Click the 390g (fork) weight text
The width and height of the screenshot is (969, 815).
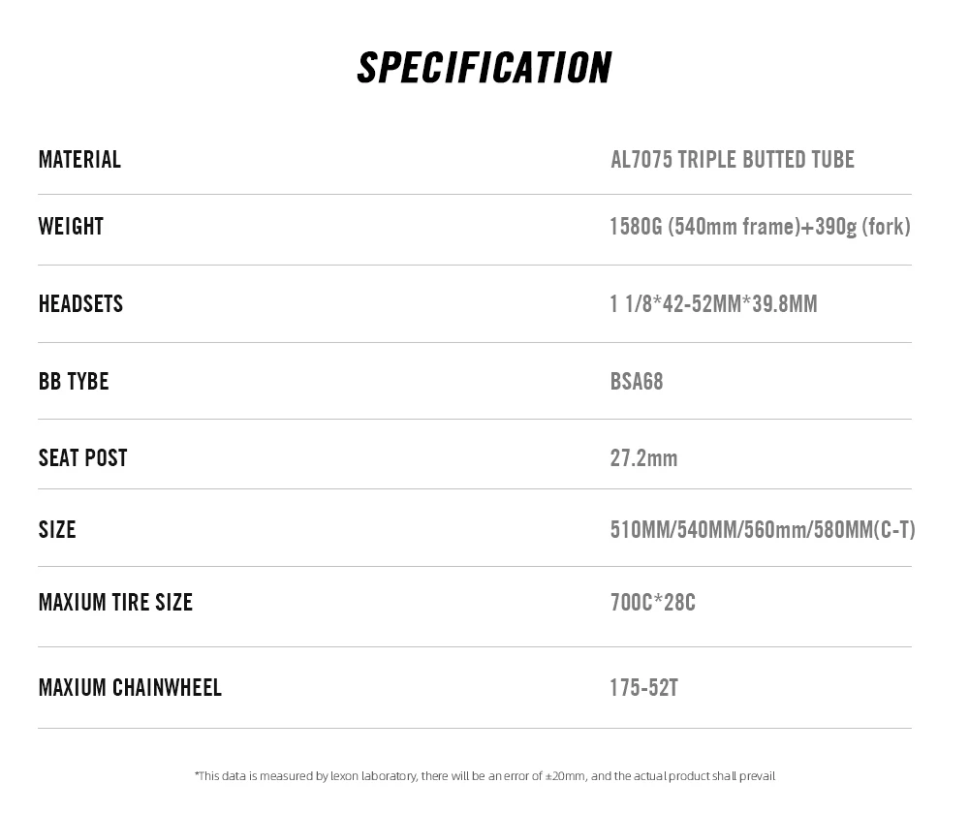(x=862, y=227)
